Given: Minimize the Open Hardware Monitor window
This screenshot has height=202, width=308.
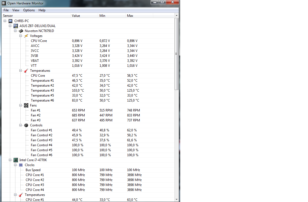Looking at the screenshot, I should point(155,2).
